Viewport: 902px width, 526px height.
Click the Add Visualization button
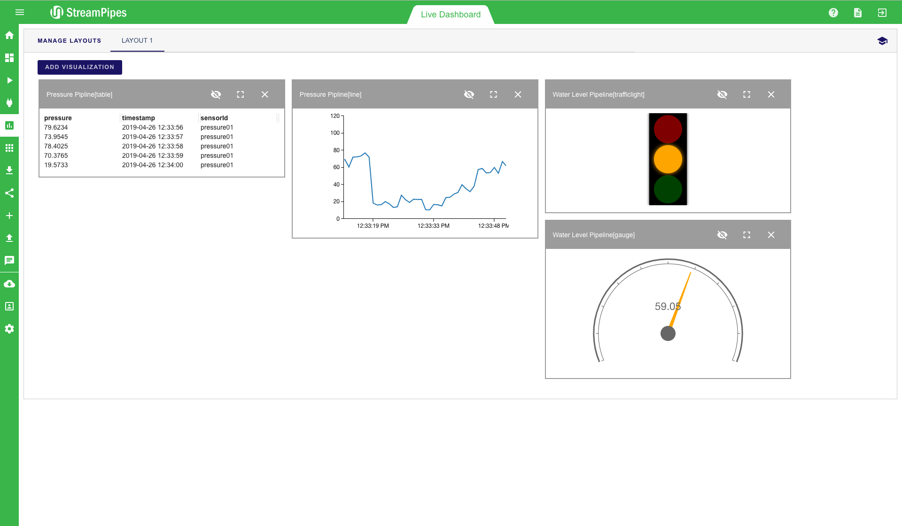point(80,67)
